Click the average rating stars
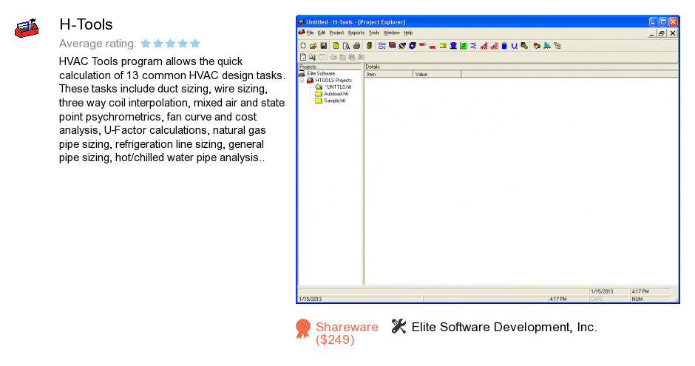The height and width of the screenshot is (366, 695). point(171,44)
